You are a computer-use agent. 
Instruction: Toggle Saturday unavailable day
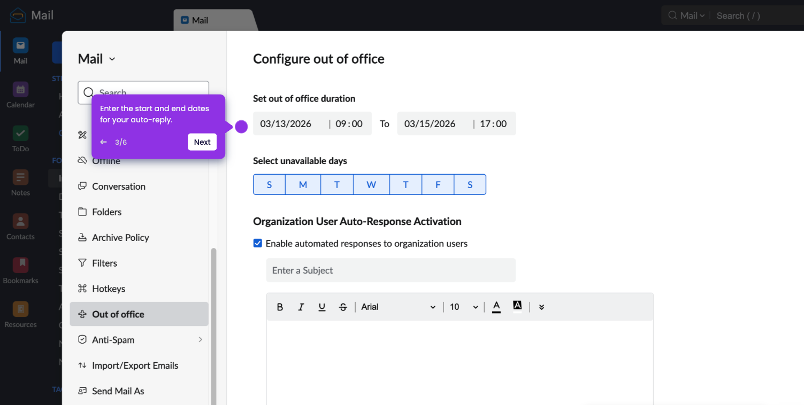click(x=470, y=184)
